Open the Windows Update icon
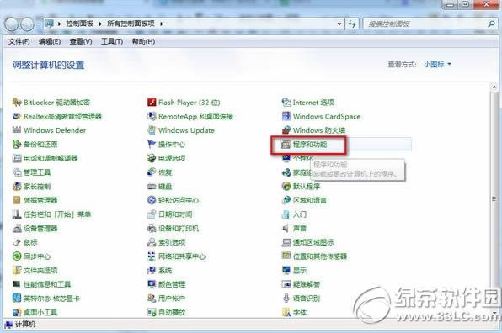502x333 pixels. (x=152, y=130)
